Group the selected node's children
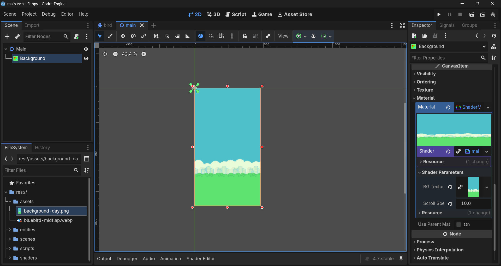The image size is (501, 266). point(255,36)
